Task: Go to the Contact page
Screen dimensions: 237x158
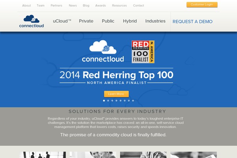Action: pyautogui.click(x=139, y=6)
